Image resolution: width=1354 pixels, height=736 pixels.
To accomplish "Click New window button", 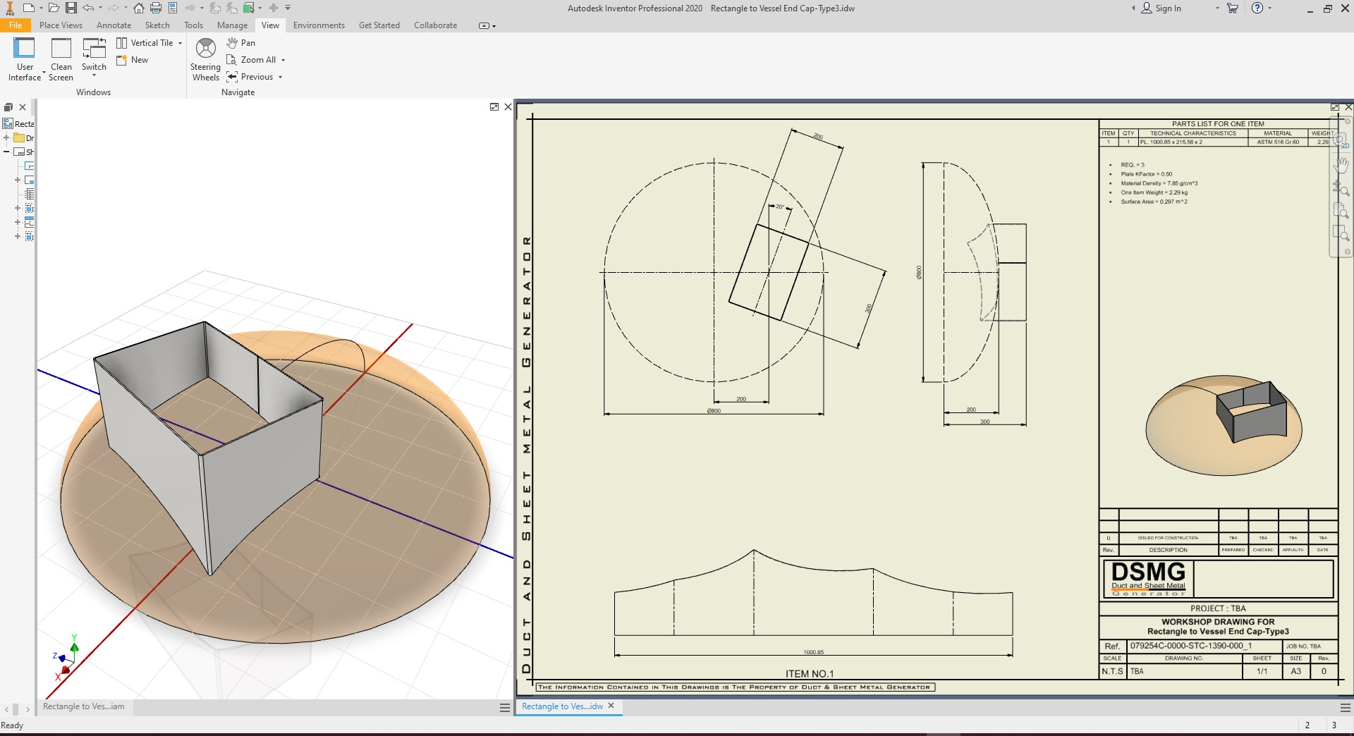I will click(x=133, y=60).
